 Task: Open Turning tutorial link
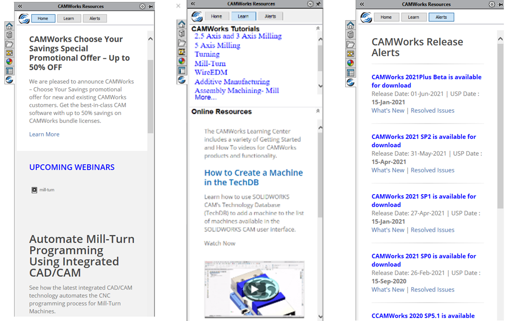[x=207, y=54]
